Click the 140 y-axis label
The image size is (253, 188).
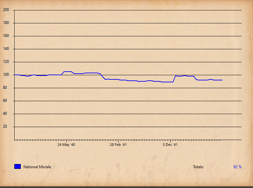point(6,49)
